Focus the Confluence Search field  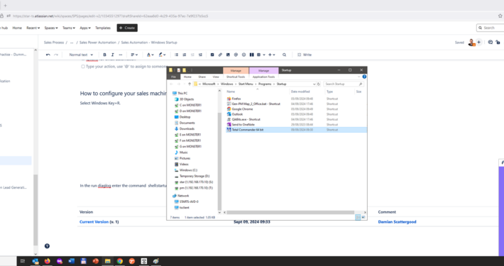coord(491,28)
